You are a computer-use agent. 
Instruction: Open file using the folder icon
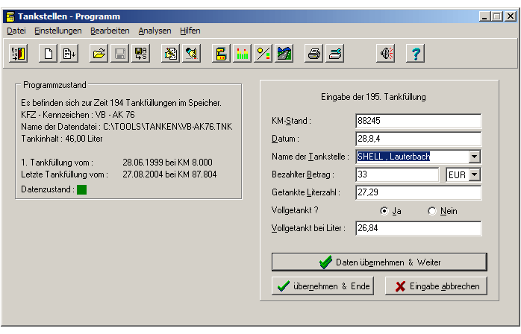point(98,54)
